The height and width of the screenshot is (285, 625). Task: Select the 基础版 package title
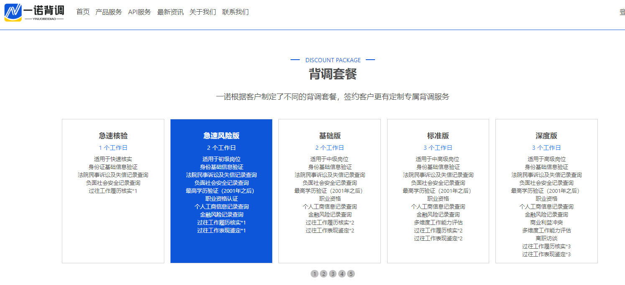click(x=330, y=136)
